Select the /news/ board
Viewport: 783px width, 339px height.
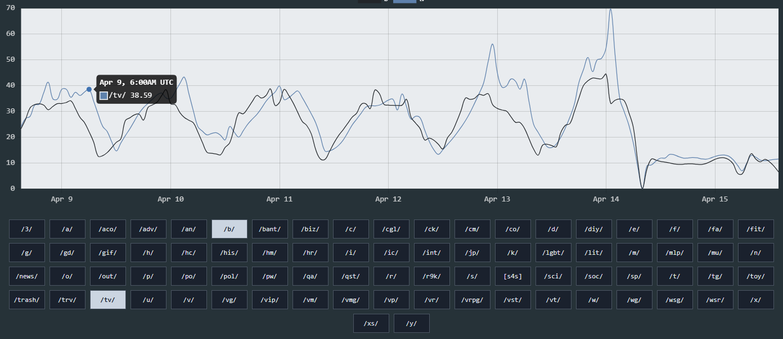coord(27,276)
